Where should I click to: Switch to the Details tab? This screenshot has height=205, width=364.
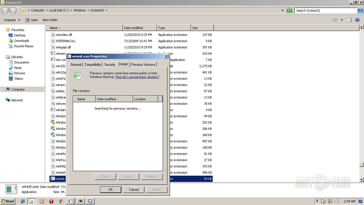[x=123, y=64]
